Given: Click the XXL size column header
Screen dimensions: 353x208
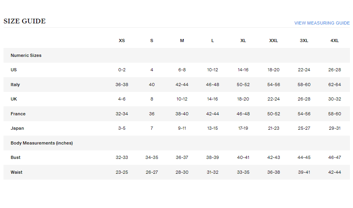Looking at the screenshot, I should pyautogui.click(x=273, y=41).
